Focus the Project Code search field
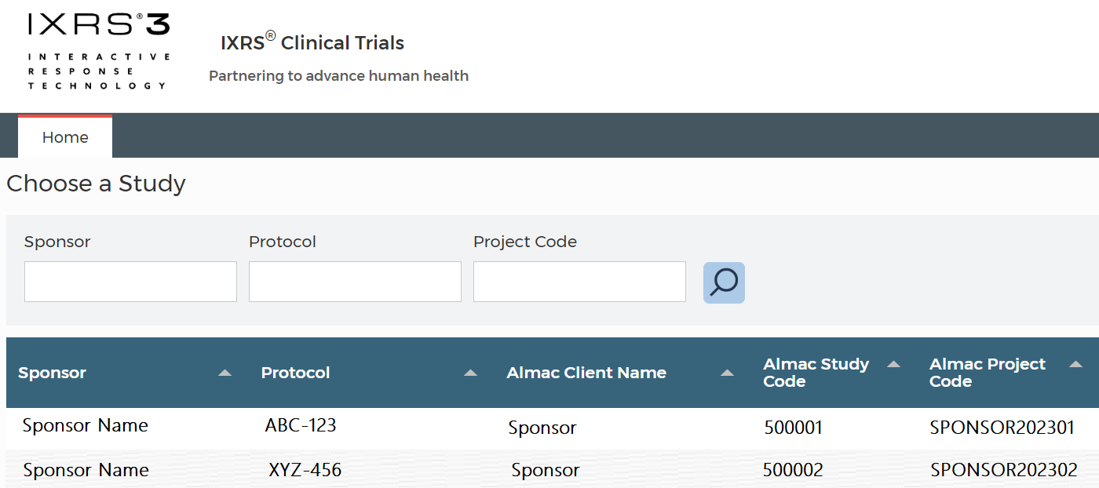Viewport: 1099px width, 488px height. click(x=579, y=282)
